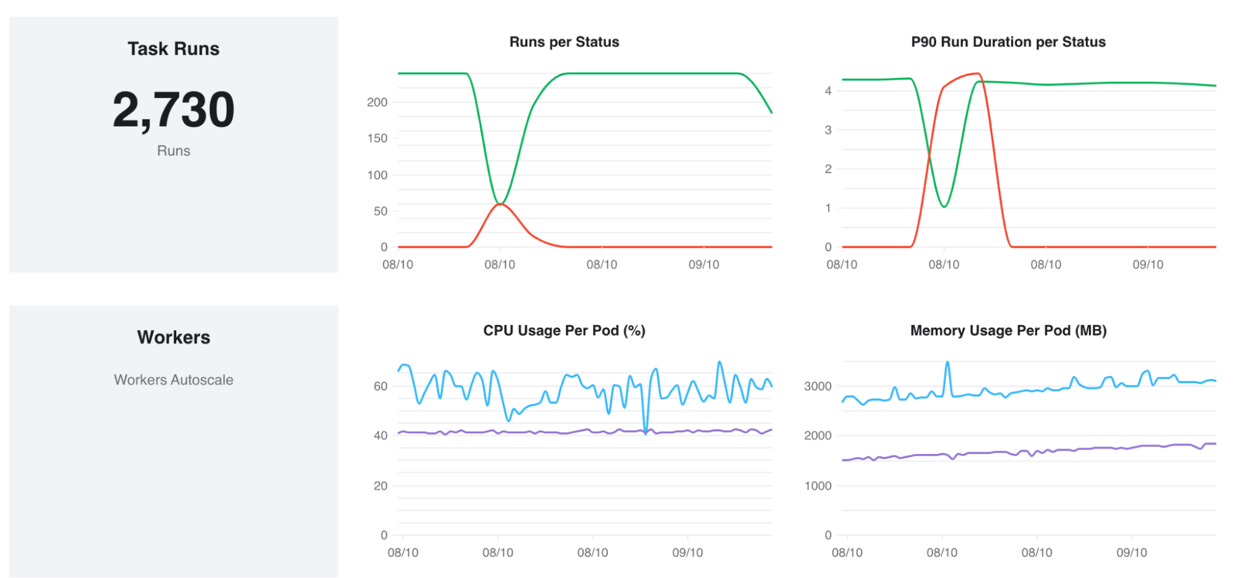This screenshot has width=1241, height=578.
Task: Click the 09/10 axis label under P90 Run Duration
Action: [x=1147, y=265]
